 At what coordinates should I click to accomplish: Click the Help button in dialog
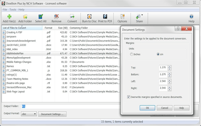(x=181, y=108)
